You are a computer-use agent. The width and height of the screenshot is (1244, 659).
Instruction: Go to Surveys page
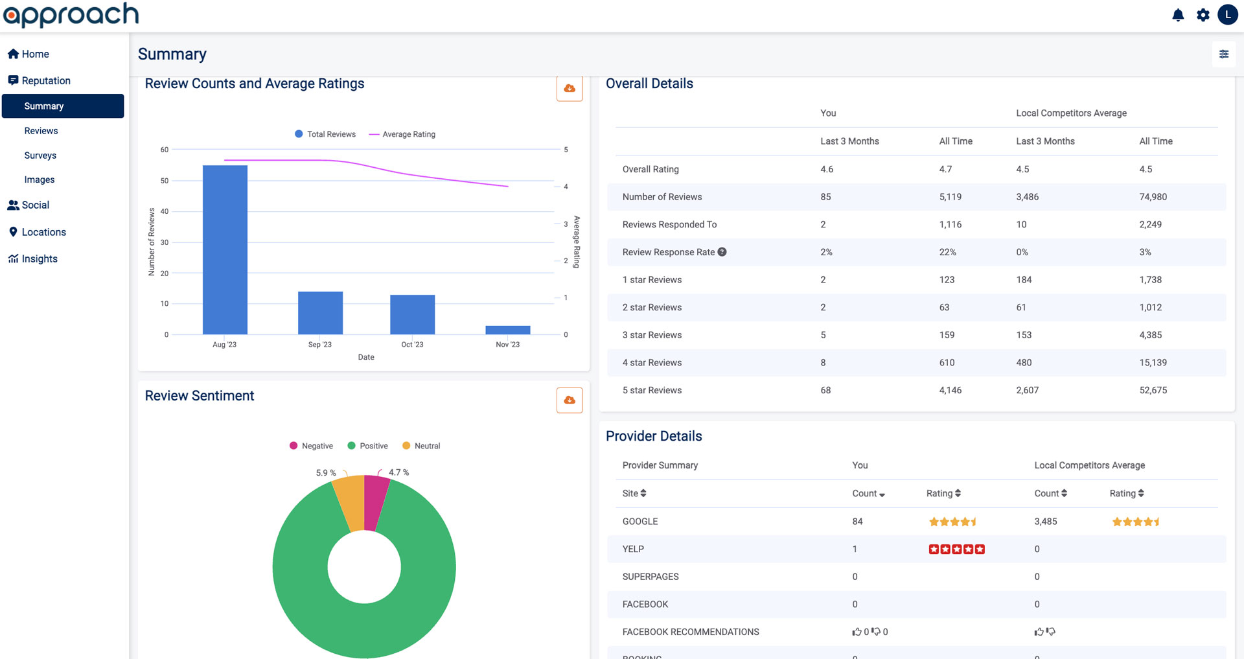(40, 156)
